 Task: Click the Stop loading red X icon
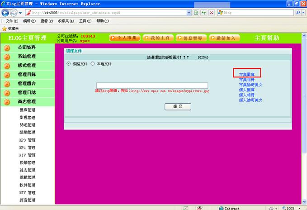click(211, 13)
